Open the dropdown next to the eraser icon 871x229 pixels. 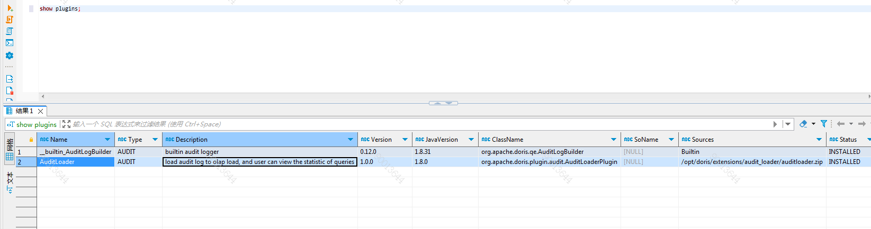813,124
